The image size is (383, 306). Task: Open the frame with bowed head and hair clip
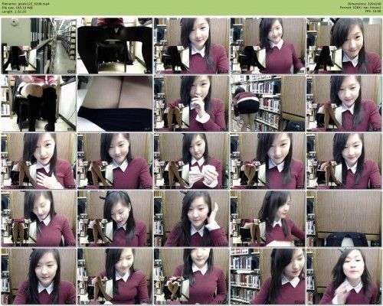click(115, 219)
